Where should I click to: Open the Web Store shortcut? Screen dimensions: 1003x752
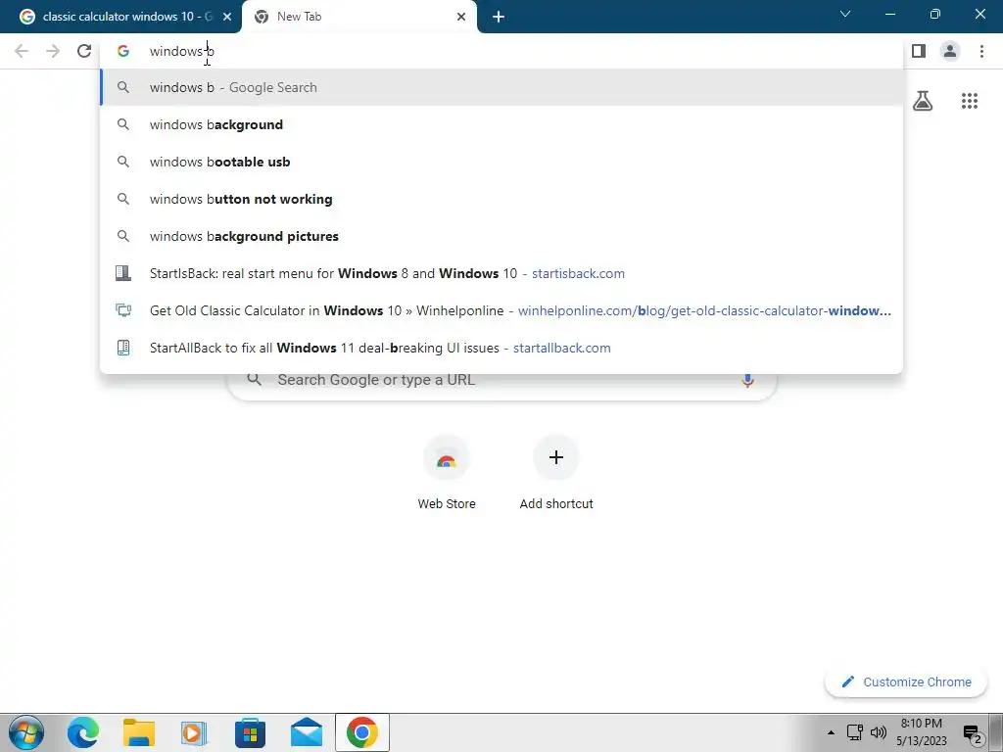[447, 473]
